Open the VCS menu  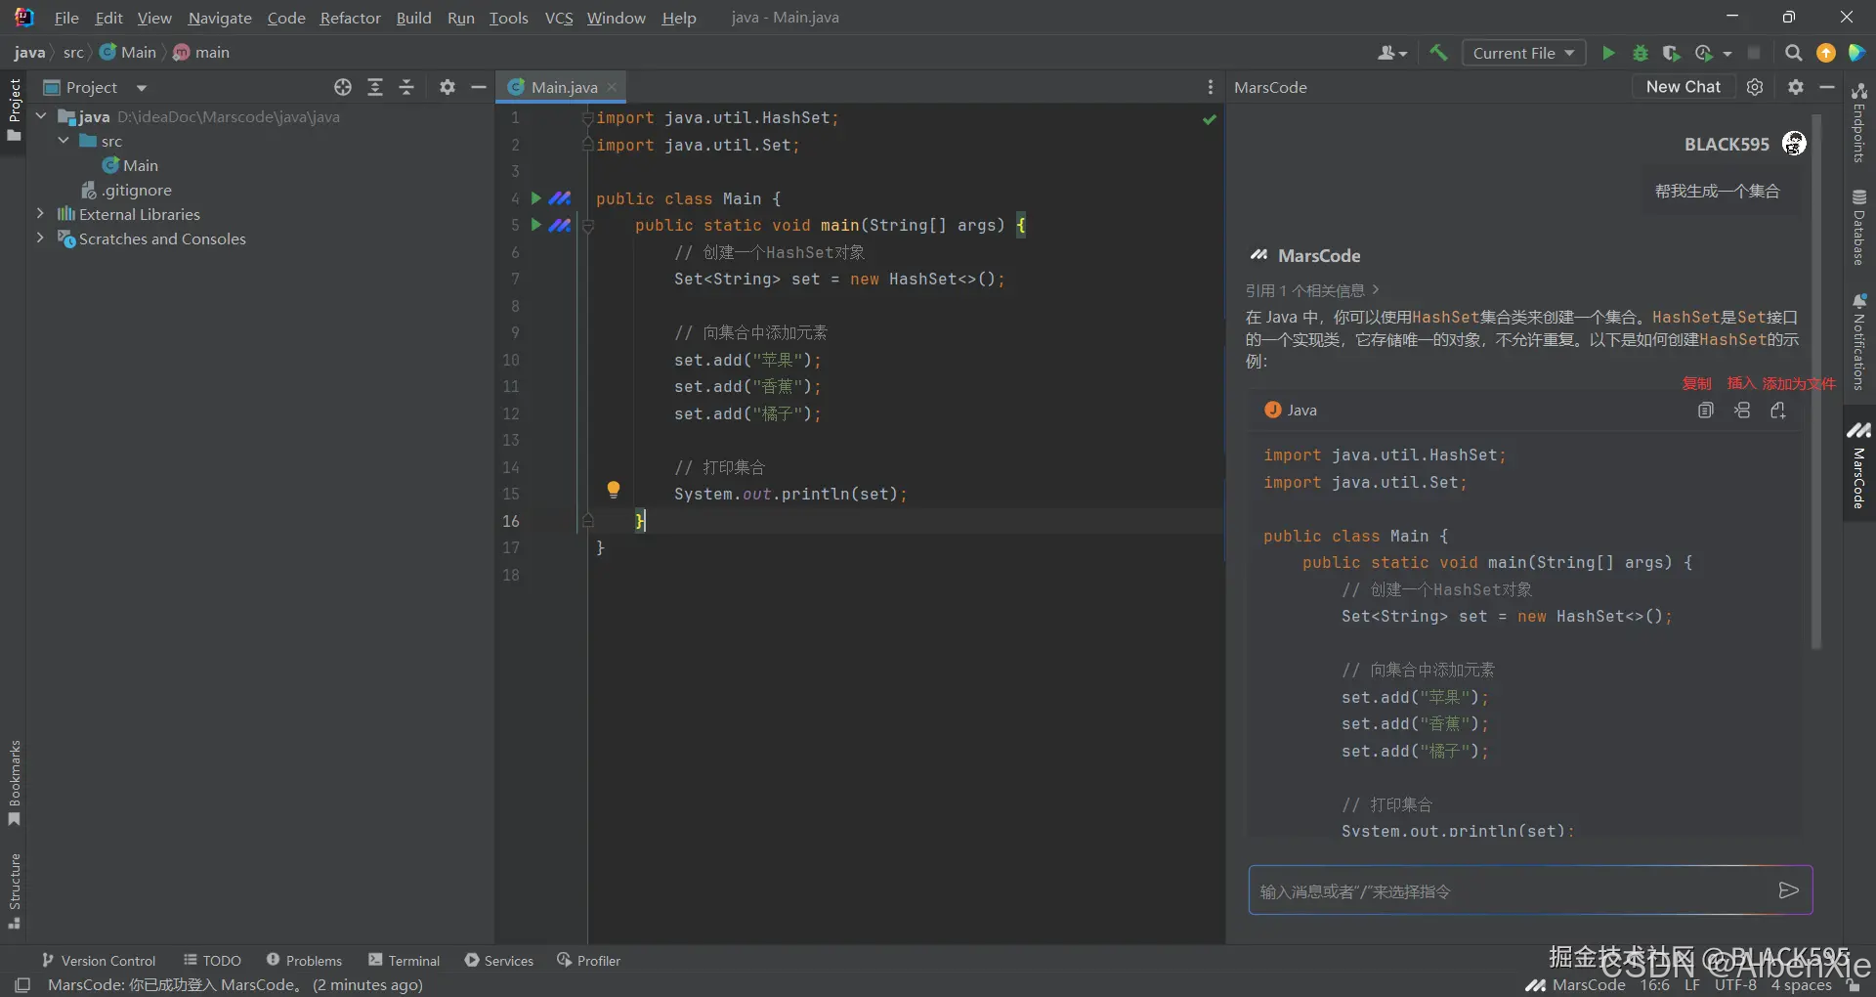[x=559, y=18]
